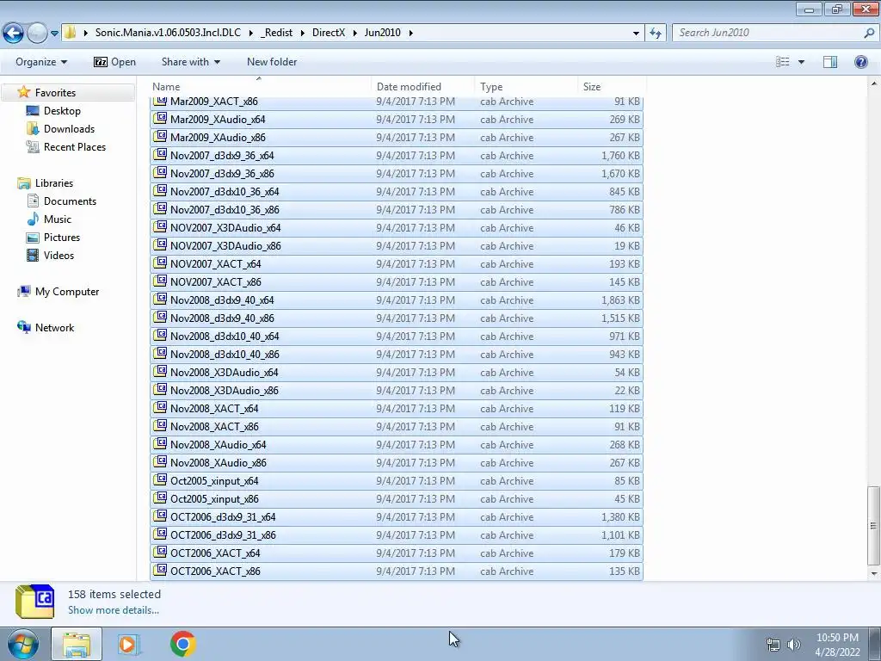This screenshot has width=881, height=661.
Task: Change the view with the view icon
Action: click(783, 62)
